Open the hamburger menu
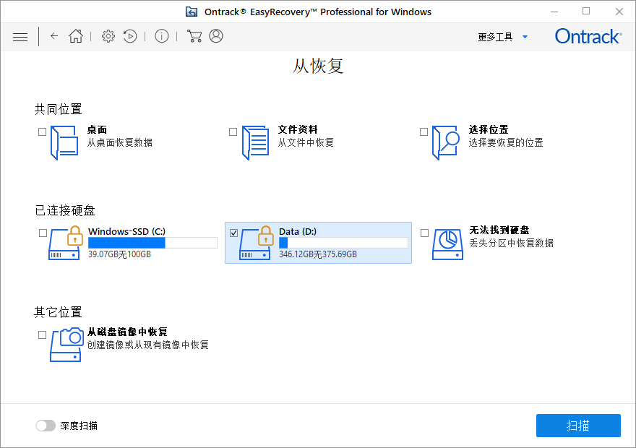 (x=20, y=37)
